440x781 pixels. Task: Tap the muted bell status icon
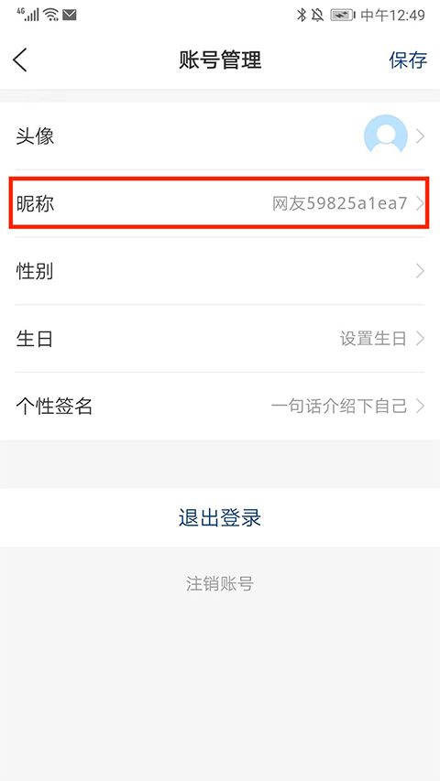(317, 16)
